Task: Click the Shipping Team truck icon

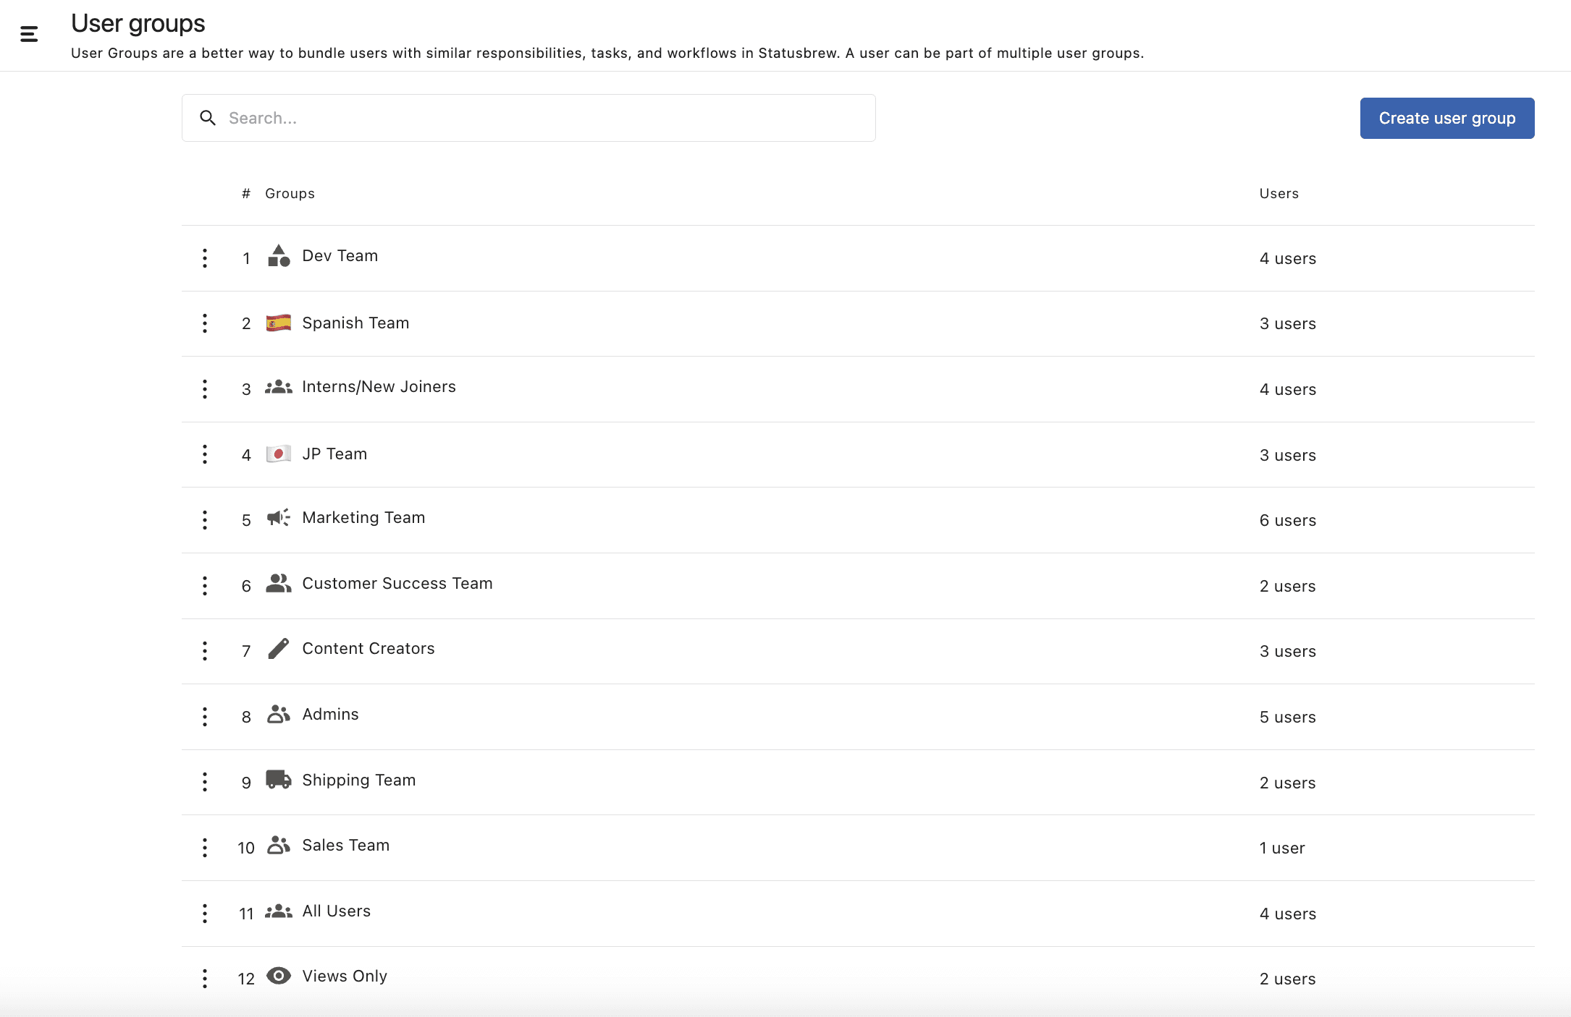Action: [x=279, y=780]
